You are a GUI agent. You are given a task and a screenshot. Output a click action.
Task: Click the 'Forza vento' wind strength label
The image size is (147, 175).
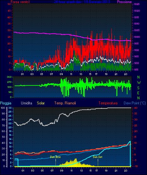coord(20,2)
